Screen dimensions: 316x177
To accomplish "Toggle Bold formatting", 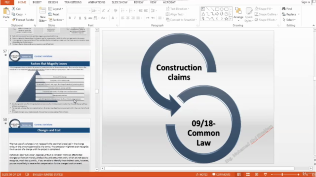I will [70, 18].
